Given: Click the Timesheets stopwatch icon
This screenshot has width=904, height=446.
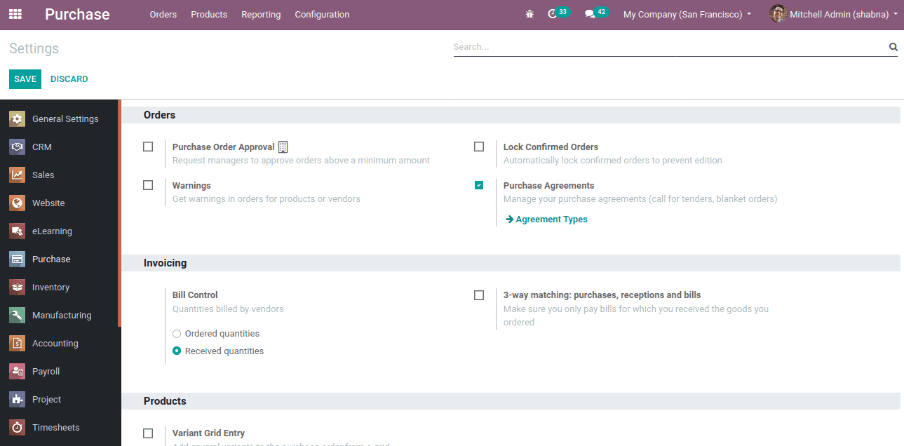Looking at the screenshot, I should click(18, 428).
